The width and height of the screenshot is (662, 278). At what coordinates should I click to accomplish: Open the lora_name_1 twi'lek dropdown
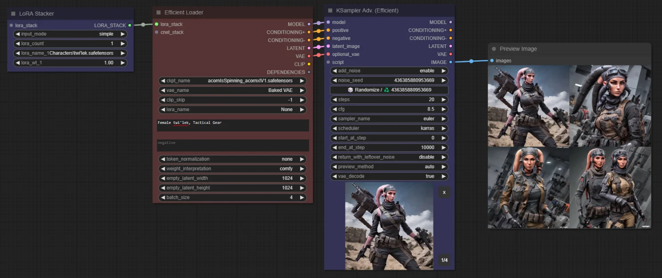(x=70, y=53)
